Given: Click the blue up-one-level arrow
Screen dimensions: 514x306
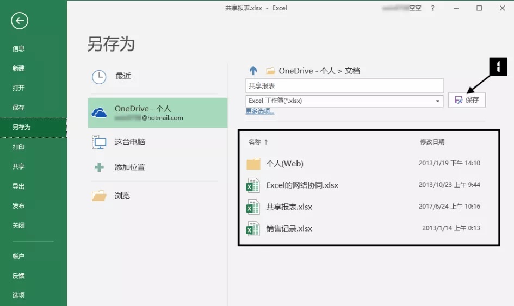Looking at the screenshot, I should [253, 71].
